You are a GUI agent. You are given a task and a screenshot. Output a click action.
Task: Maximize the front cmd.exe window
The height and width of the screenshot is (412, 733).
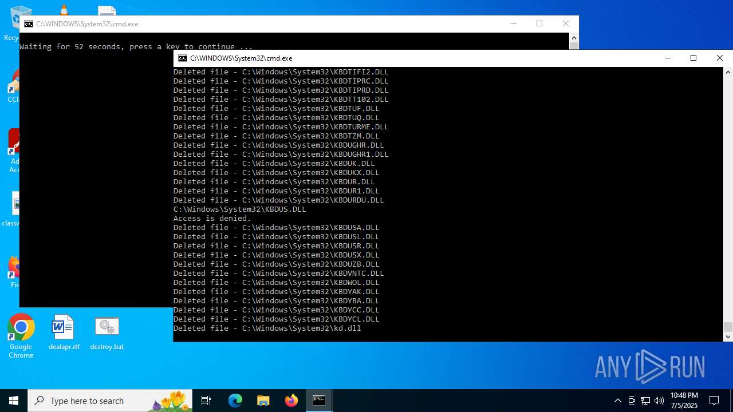click(x=693, y=58)
